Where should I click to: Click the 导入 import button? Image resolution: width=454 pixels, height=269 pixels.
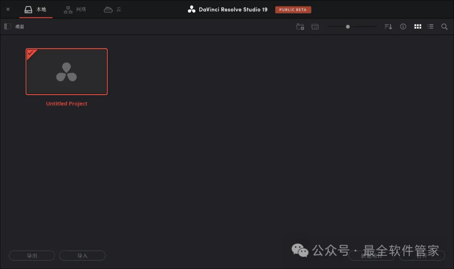coord(82,256)
